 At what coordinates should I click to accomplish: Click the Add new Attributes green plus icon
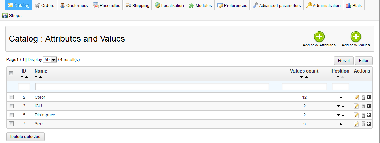(x=319, y=37)
